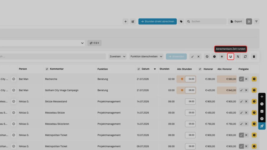Sort by the Abr. Stunden column header

(x=184, y=69)
